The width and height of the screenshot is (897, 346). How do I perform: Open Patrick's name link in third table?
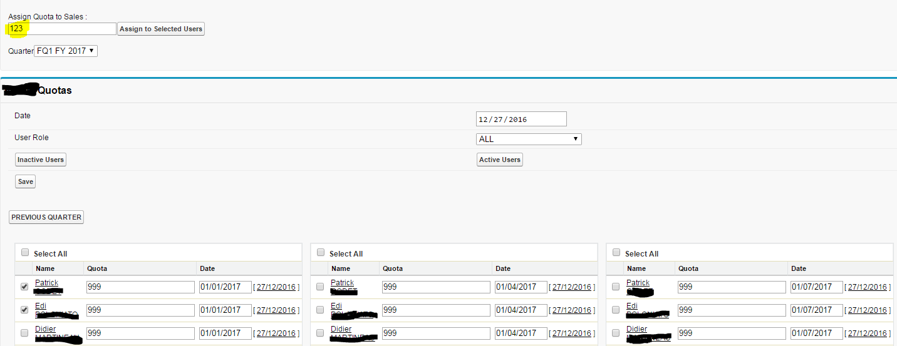coord(638,283)
